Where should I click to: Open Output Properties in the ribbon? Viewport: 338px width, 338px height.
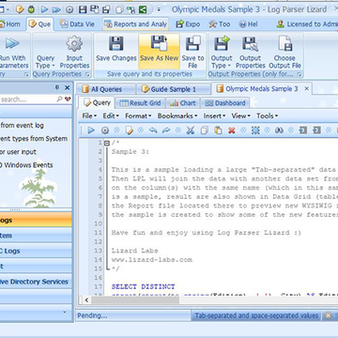coord(251,52)
